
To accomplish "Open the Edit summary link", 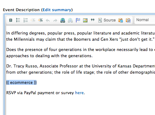I will tap(57, 10).
